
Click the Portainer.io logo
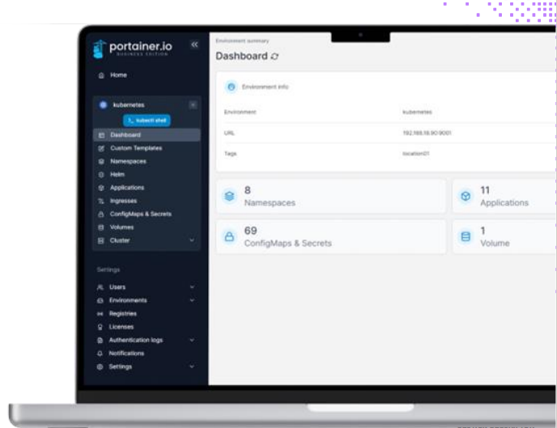tap(131, 48)
